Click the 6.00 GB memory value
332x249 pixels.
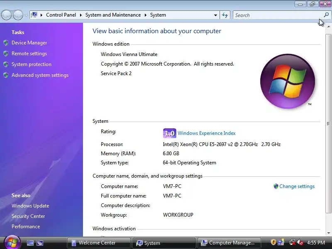click(x=171, y=154)
